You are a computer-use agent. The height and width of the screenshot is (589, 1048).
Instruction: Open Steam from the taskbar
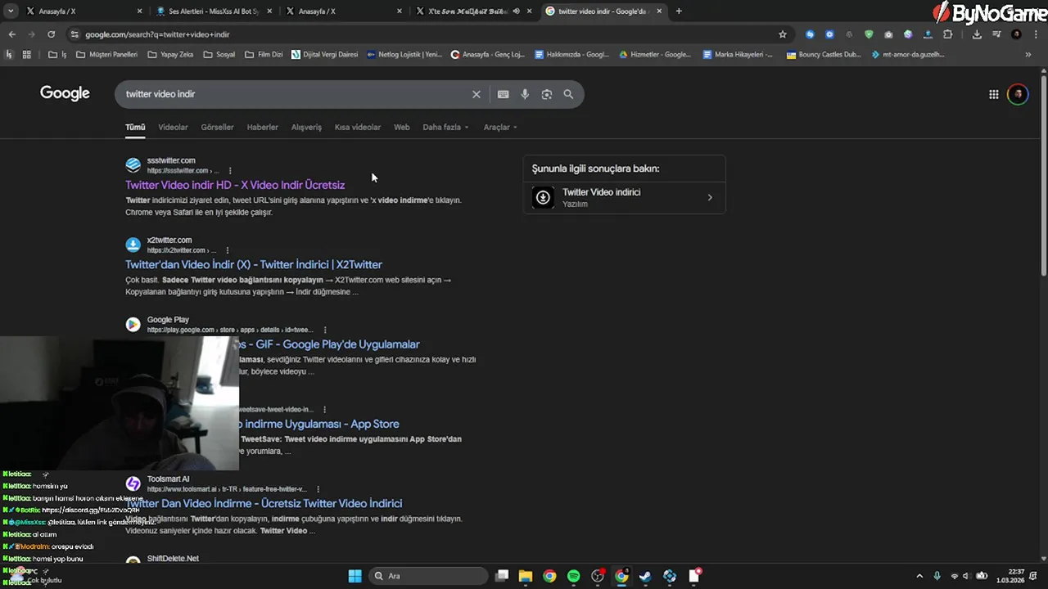tap(645, 576)
